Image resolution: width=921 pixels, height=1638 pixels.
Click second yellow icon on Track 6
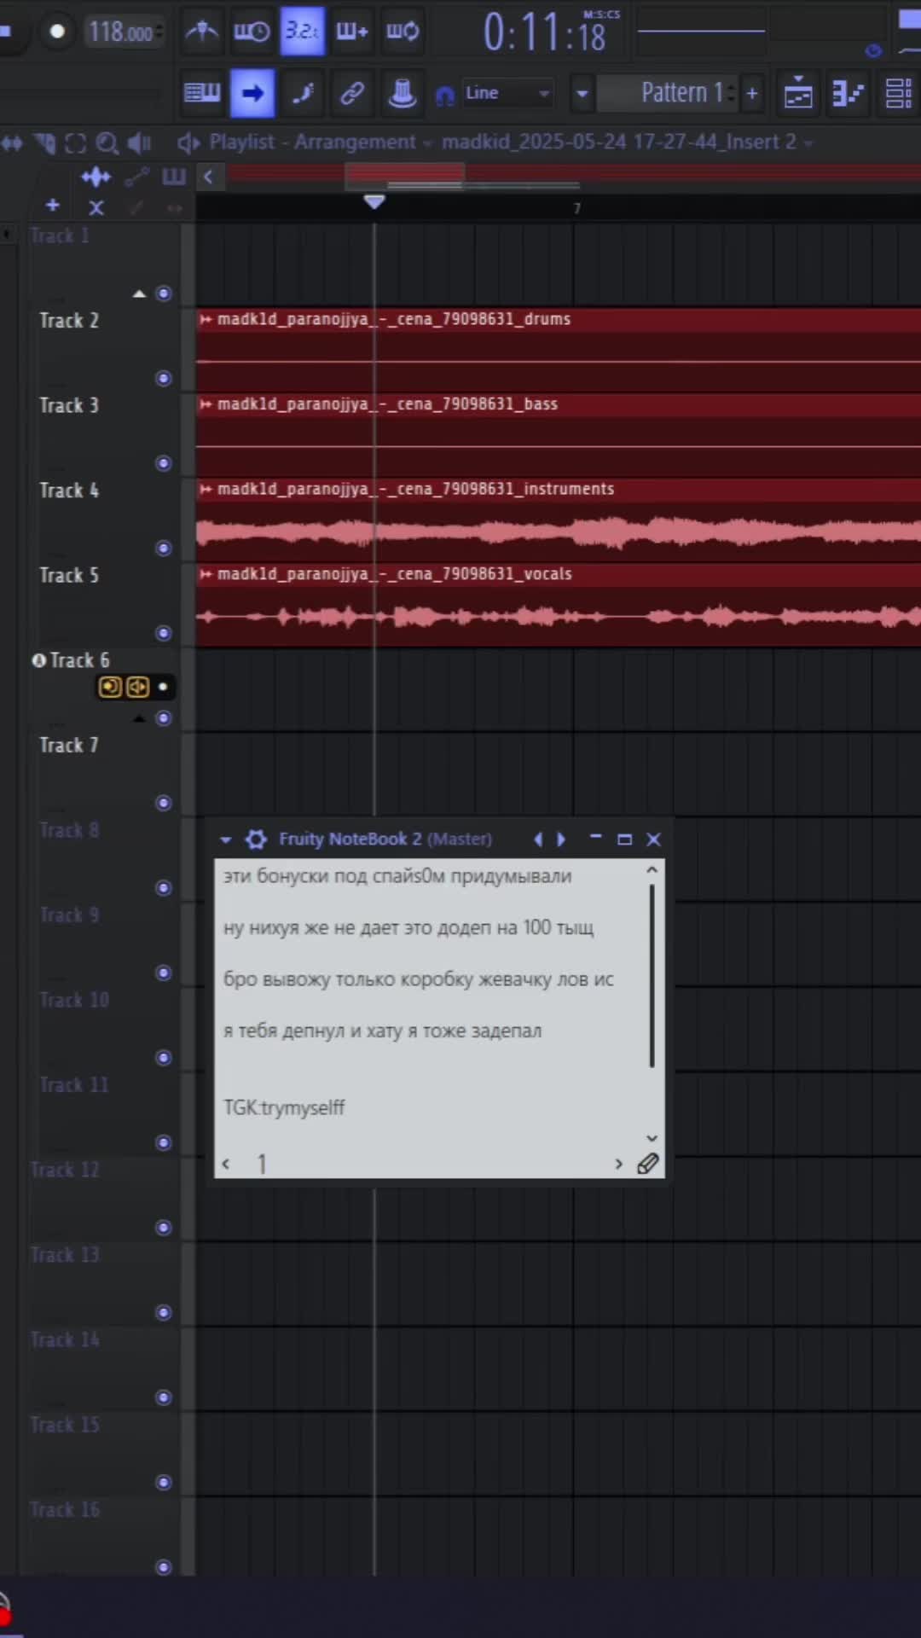[137, 687]
